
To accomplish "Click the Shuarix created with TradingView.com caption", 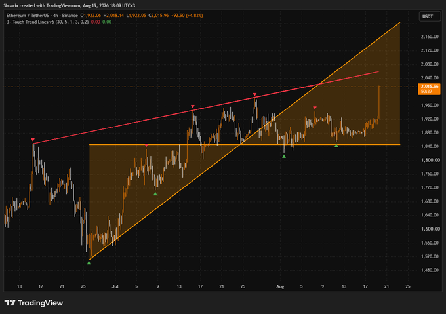I will (70, 5).
